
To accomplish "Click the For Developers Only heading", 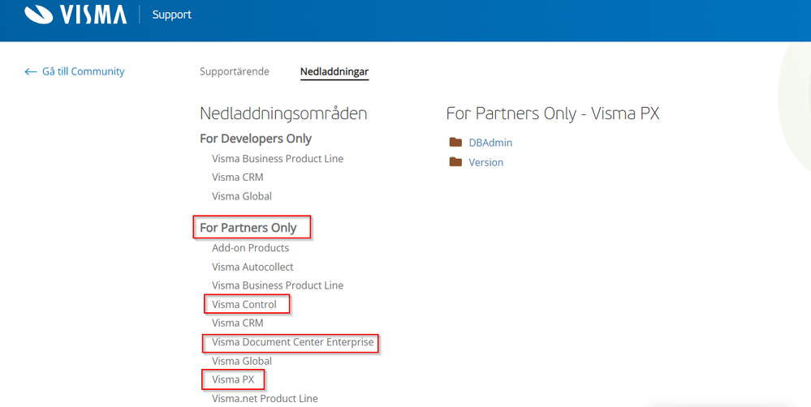I will coord(256,139).
